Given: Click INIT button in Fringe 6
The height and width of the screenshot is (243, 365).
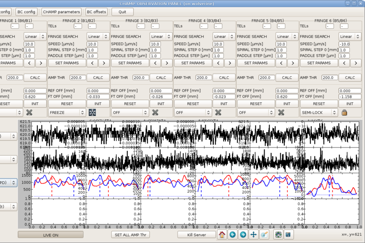Looking at the screenshot, I should 350,104.
